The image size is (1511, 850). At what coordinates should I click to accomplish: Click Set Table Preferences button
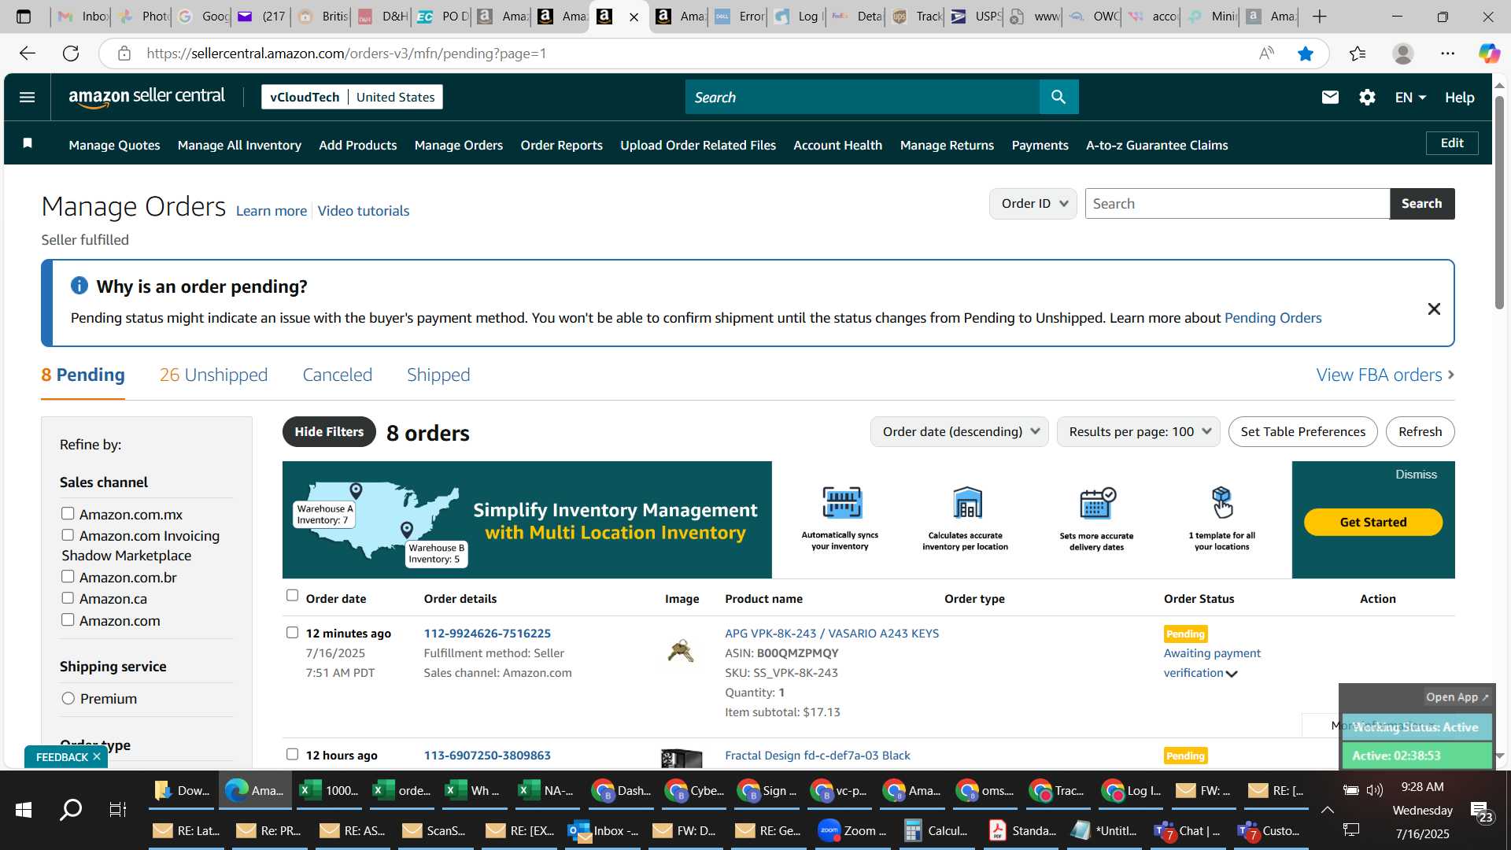(1302, 431)
